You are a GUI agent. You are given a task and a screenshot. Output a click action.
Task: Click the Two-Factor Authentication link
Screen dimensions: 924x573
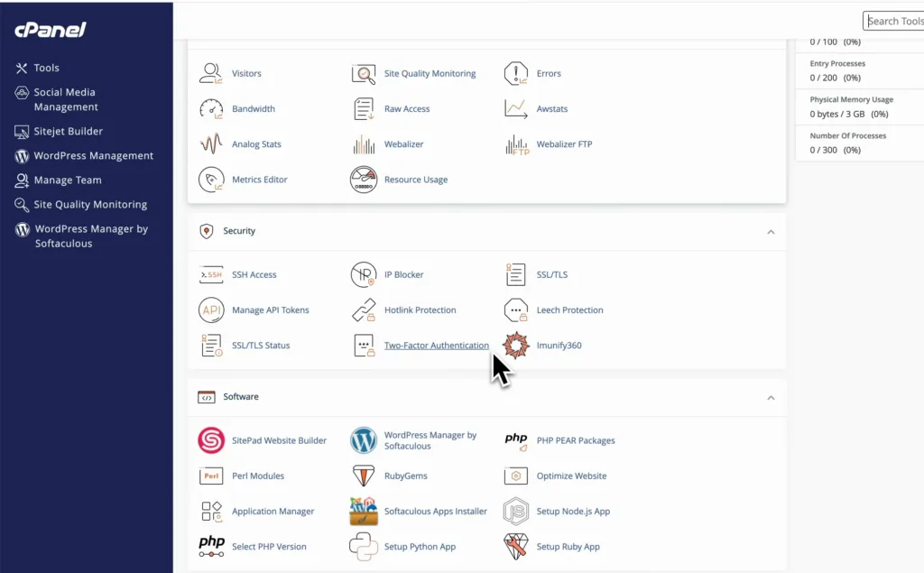point(436,346)
